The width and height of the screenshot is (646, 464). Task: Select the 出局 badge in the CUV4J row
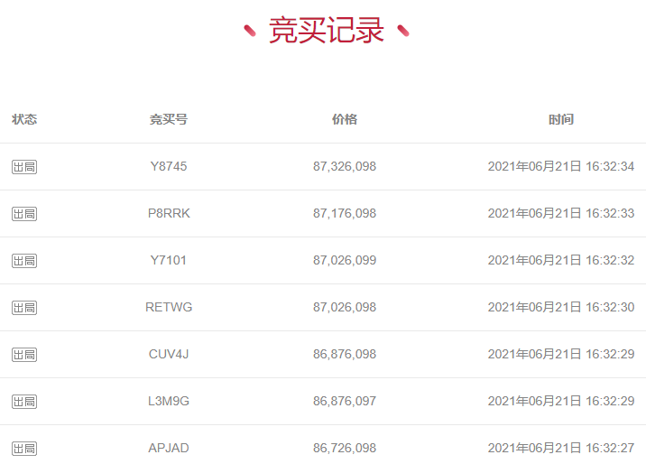24,355
